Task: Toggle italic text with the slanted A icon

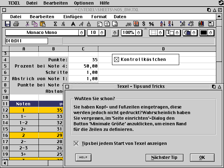Action: tap(81, 24)
